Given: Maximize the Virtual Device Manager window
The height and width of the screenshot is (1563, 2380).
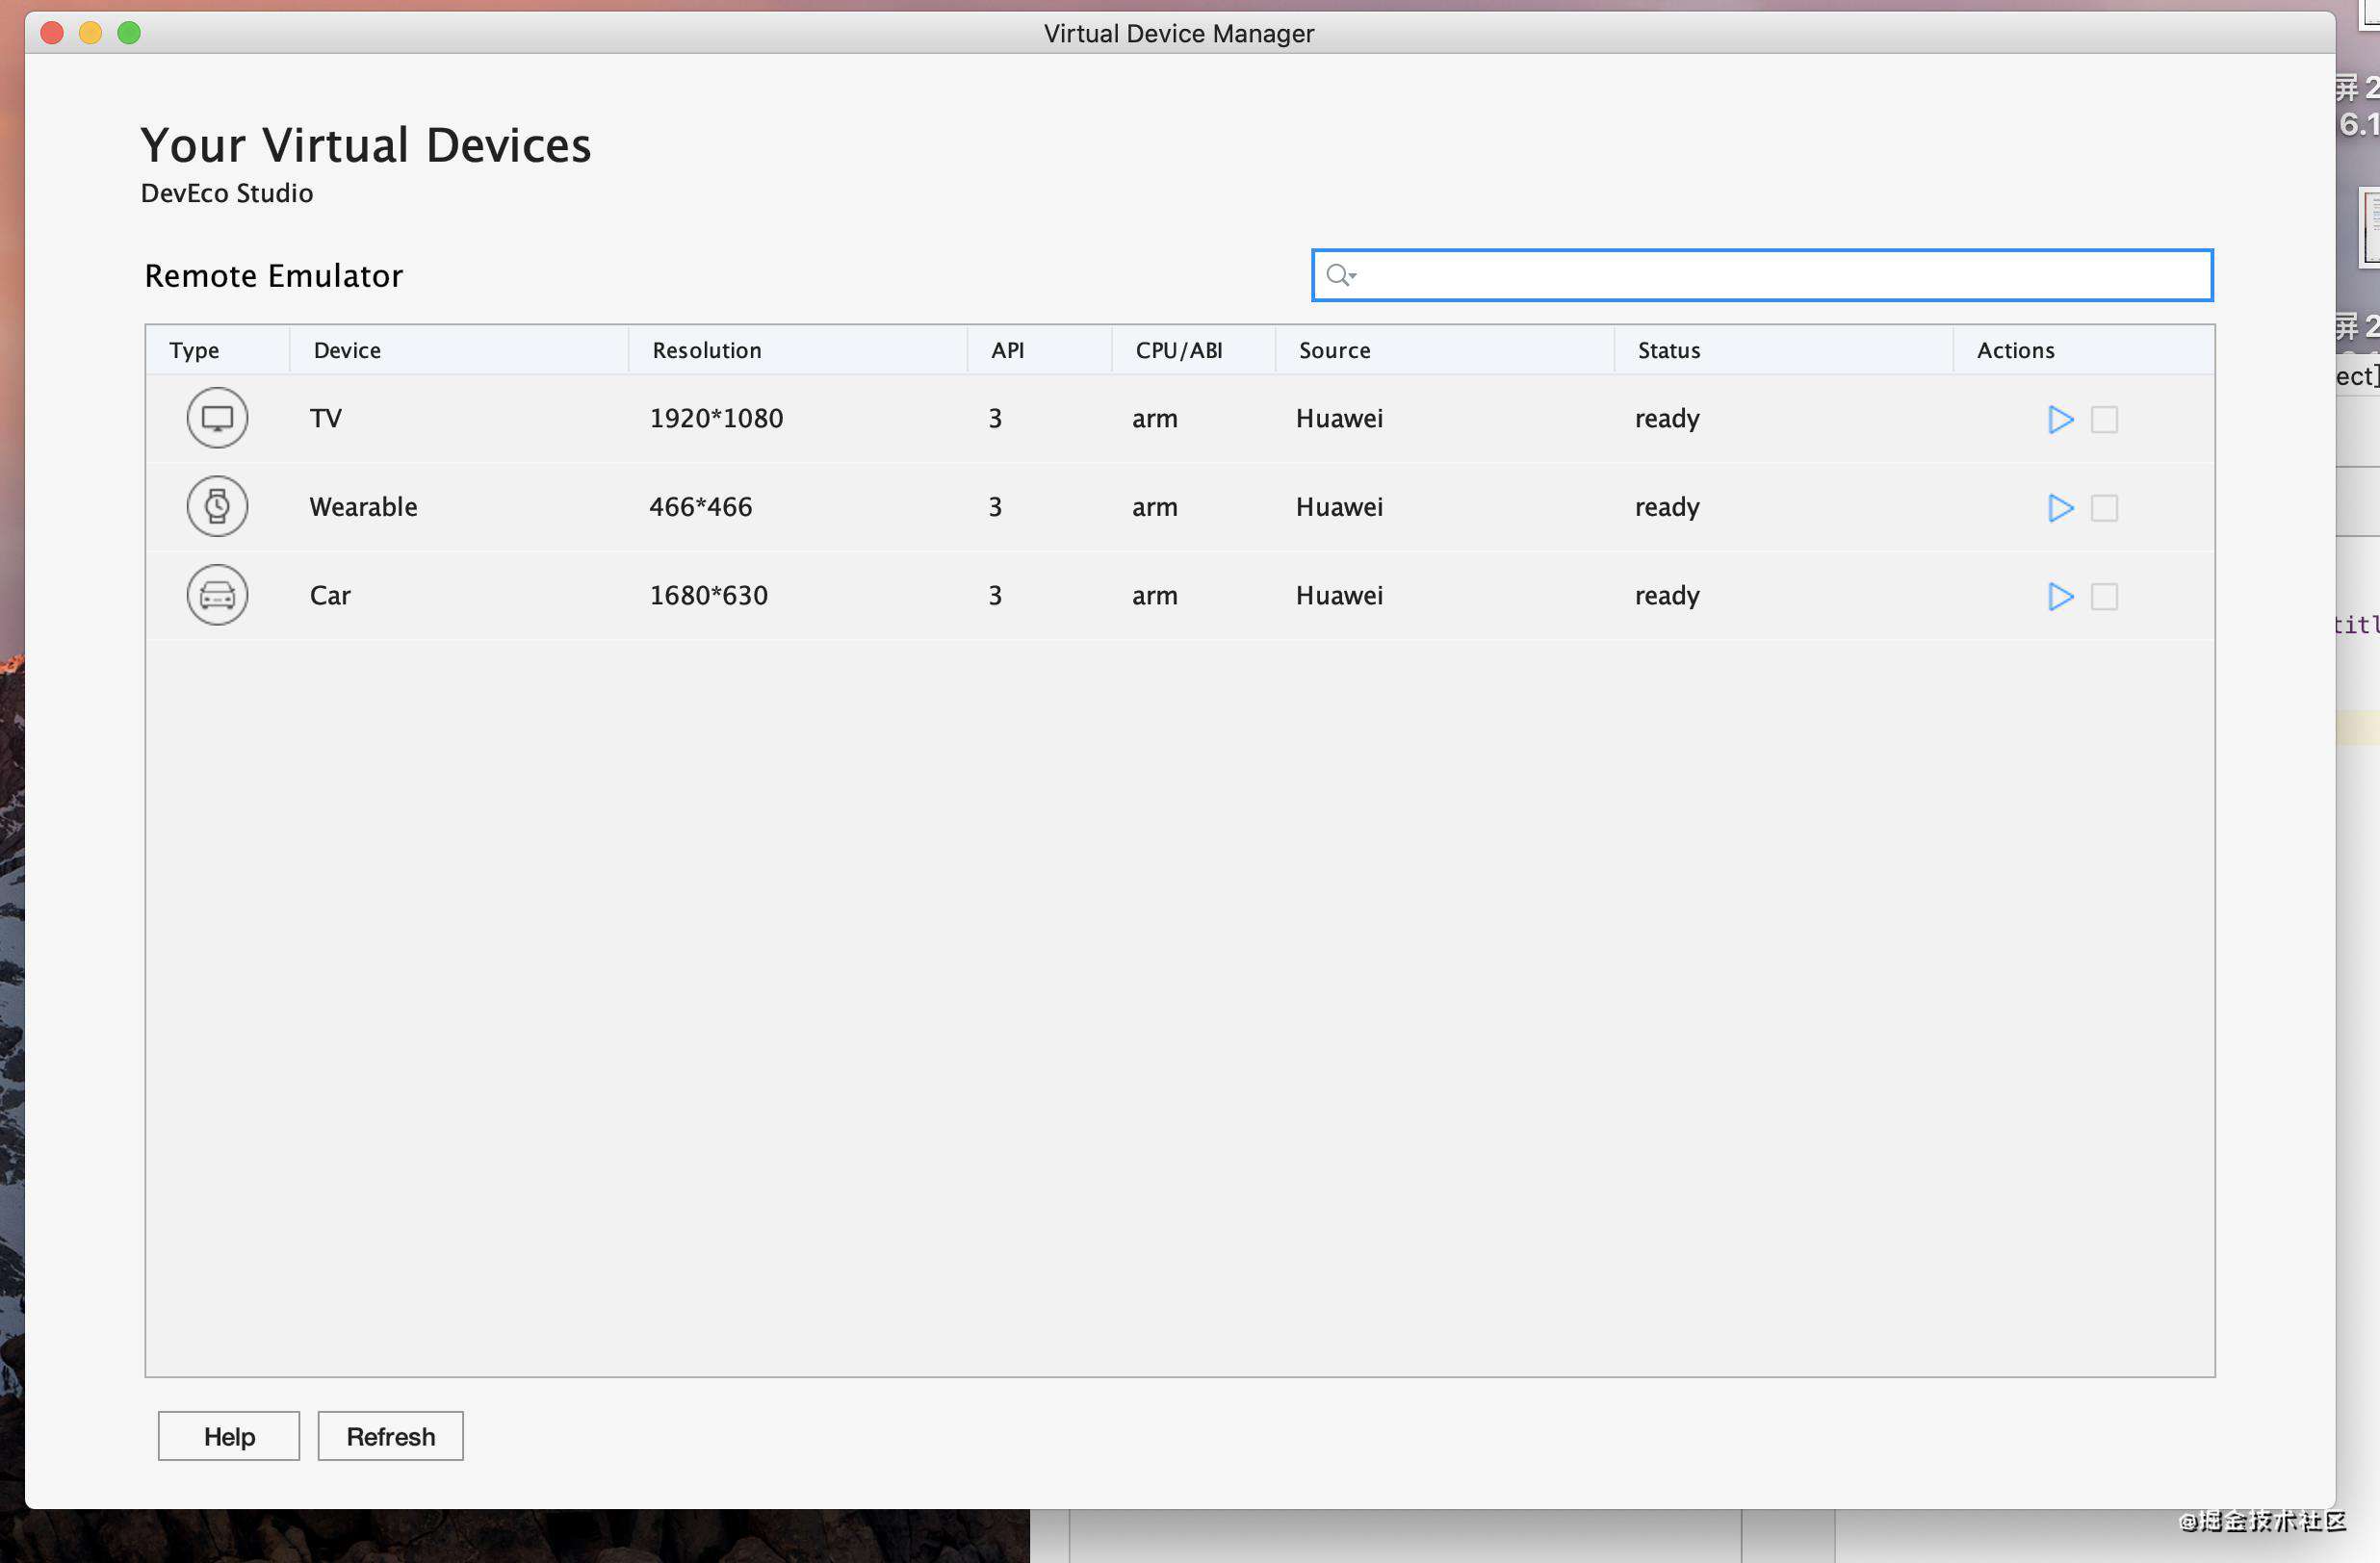Looking at the screenshot, I should pos(129,33).
